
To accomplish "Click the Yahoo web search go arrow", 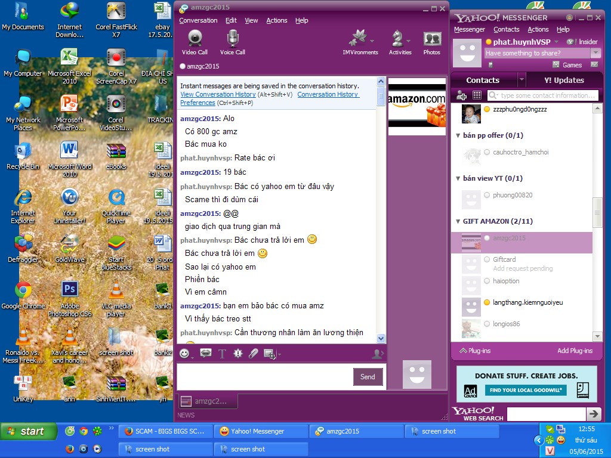I will click(594, 414).
